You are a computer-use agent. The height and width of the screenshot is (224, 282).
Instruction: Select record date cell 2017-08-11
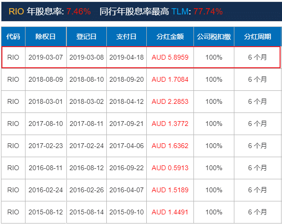pyautogui.click(x=87, y=124)
